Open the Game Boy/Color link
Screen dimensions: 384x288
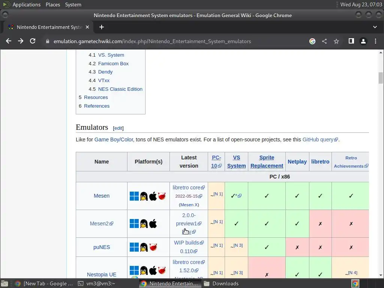[114, 139]
